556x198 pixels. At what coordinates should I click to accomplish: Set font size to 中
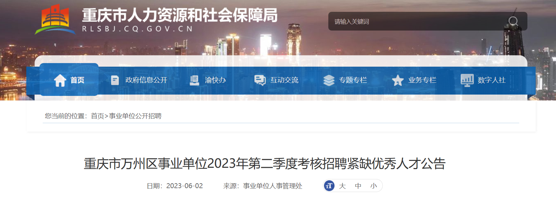[358, 186]
